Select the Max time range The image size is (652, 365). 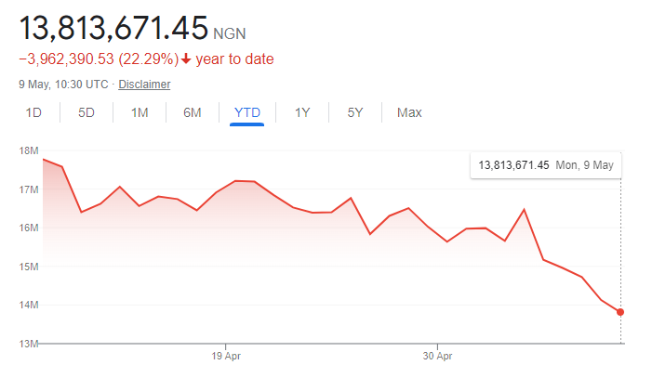(409, 112)
